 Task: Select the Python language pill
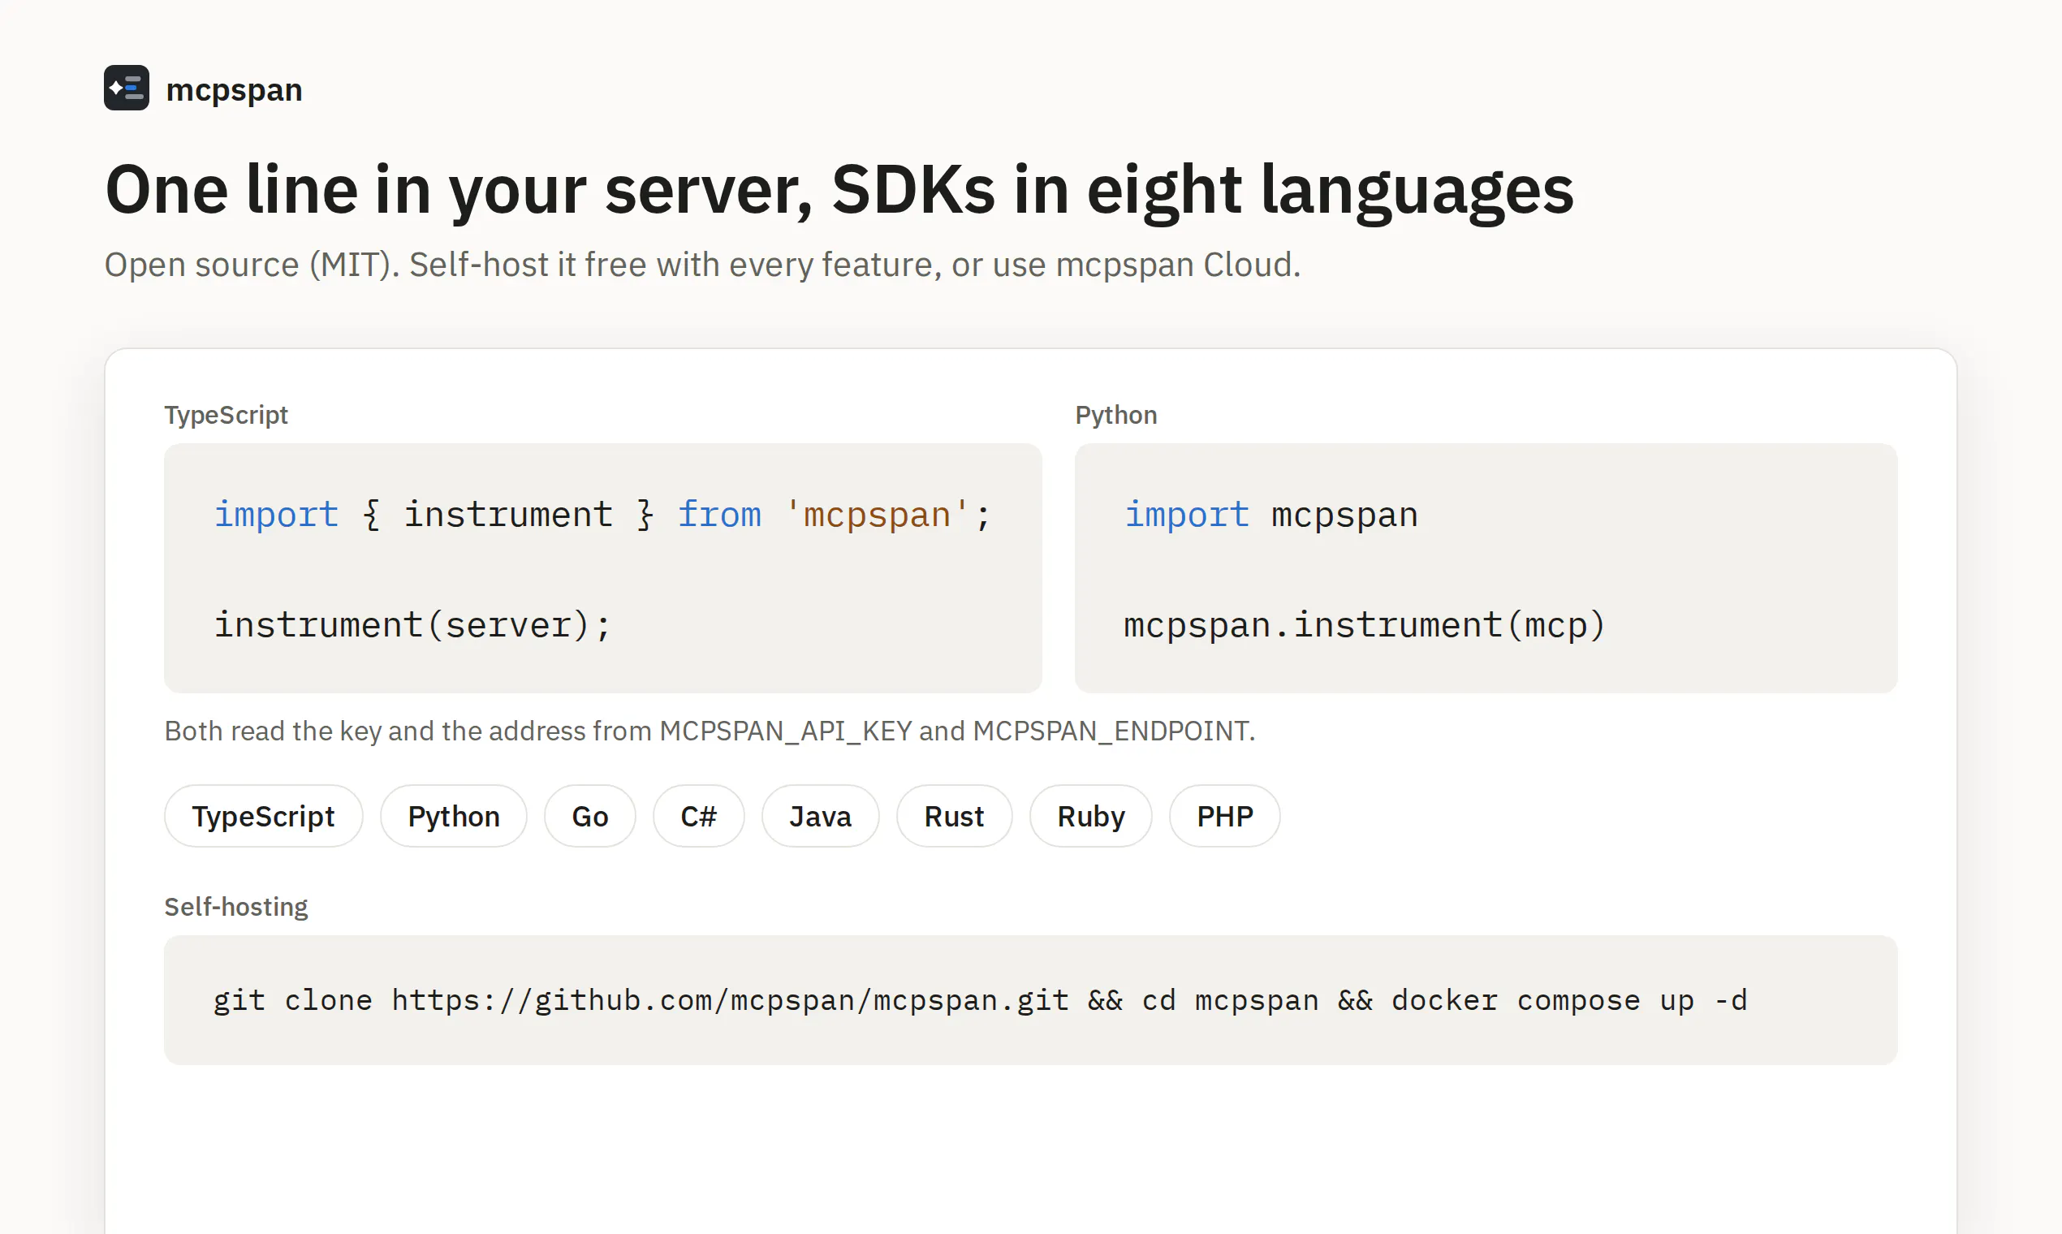tap(454, 816)
